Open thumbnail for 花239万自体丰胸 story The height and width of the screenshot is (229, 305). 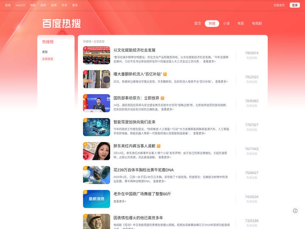pos(97,175)
